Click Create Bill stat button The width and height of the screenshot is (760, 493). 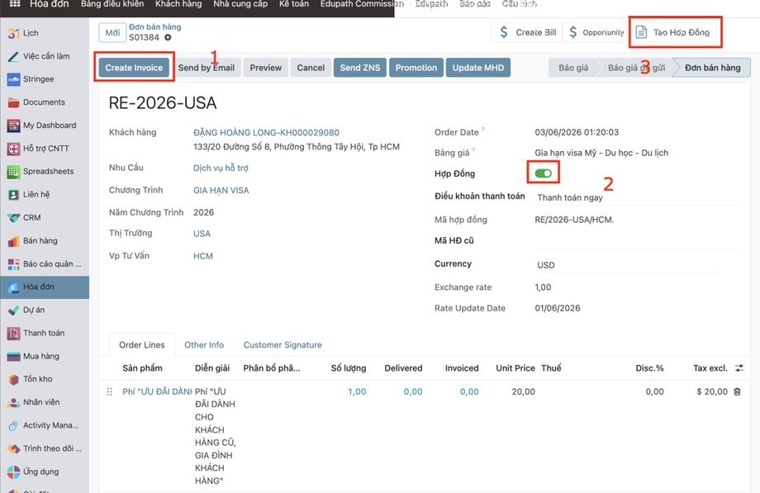[527, 32]
